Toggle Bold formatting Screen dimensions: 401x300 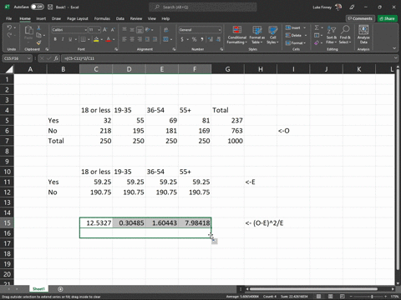coord(55,39)
